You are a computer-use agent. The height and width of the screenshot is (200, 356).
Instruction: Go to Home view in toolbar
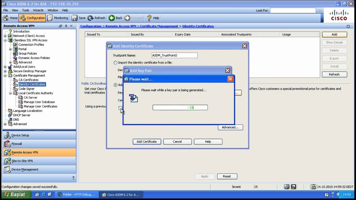[10, 18]
